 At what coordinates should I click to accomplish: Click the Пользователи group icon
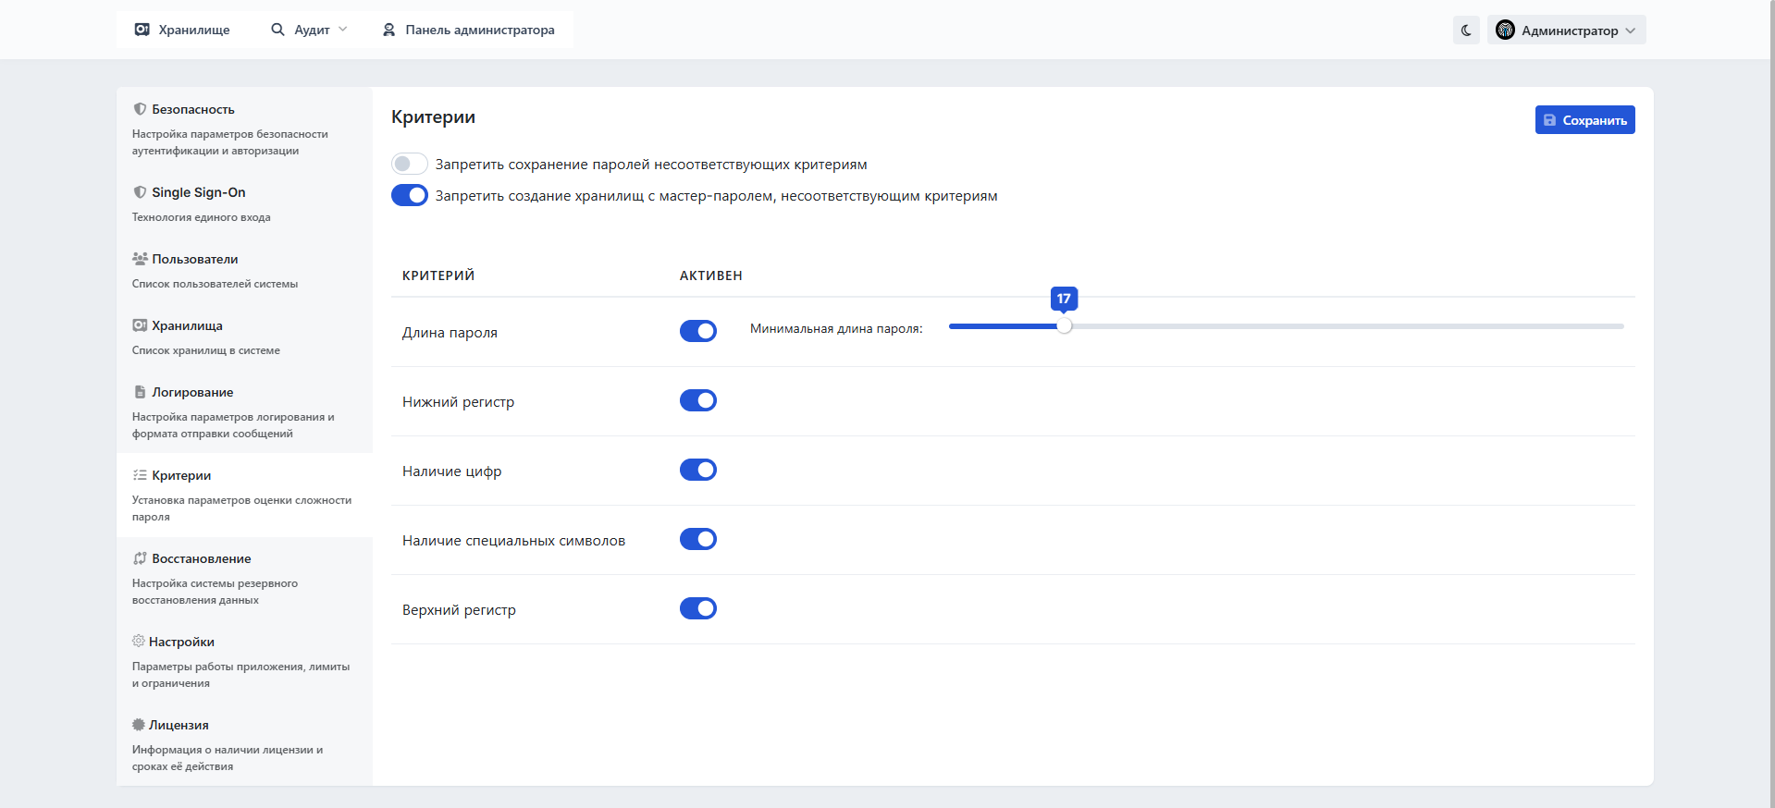pos(140,259)
